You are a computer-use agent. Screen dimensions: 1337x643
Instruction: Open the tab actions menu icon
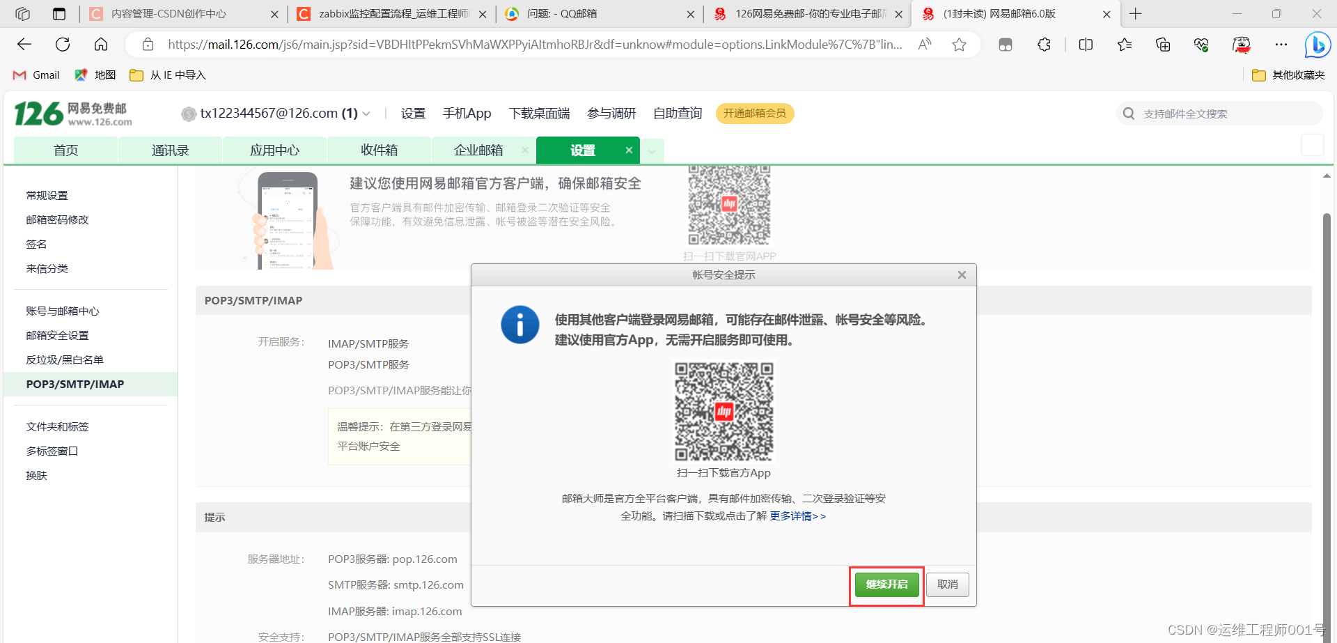tap(59, 14)
